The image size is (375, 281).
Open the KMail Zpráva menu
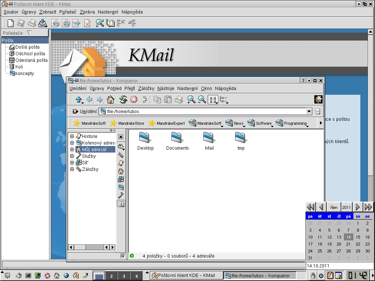(87, 12)
